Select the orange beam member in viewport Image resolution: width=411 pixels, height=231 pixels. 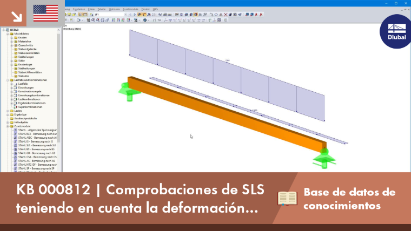pyautogui.click(x=226, y=114)
